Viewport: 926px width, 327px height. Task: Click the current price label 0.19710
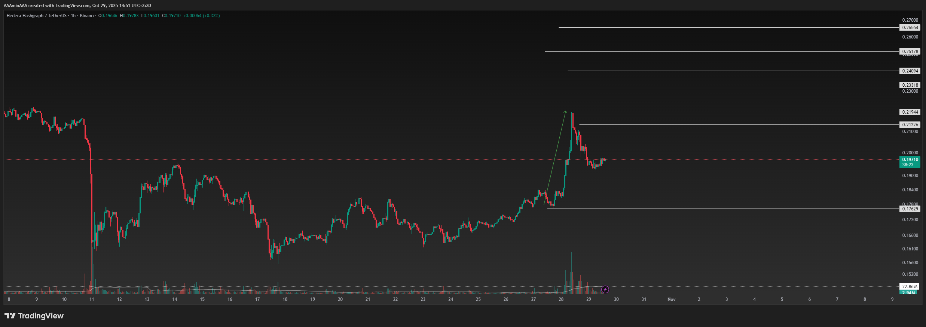click(x=910, y=160)
